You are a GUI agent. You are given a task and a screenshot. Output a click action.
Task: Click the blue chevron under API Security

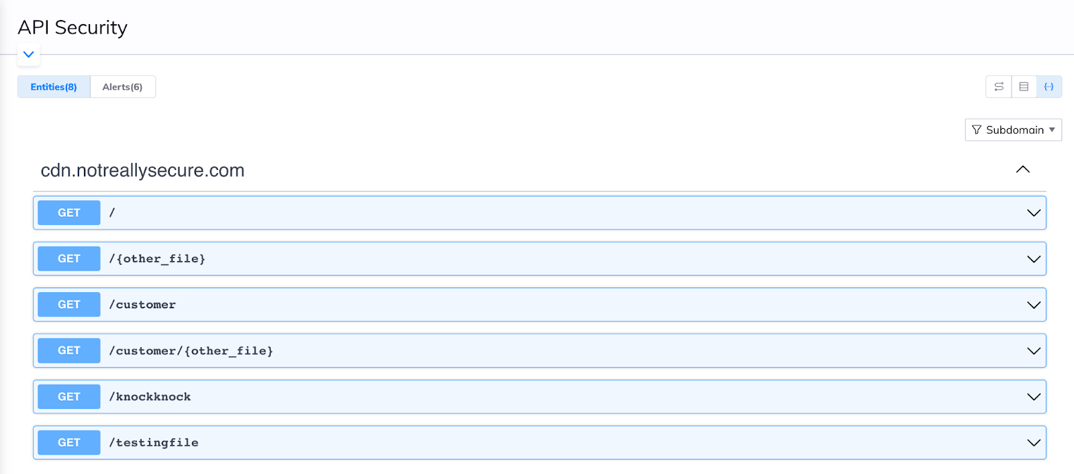28,54
